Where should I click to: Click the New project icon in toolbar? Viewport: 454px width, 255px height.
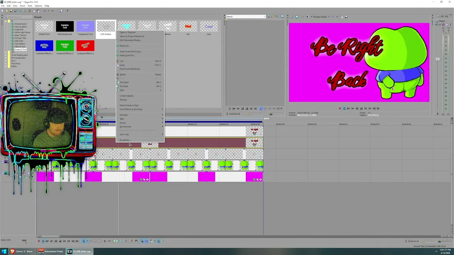pyautogui.click(x=2, y=11)
